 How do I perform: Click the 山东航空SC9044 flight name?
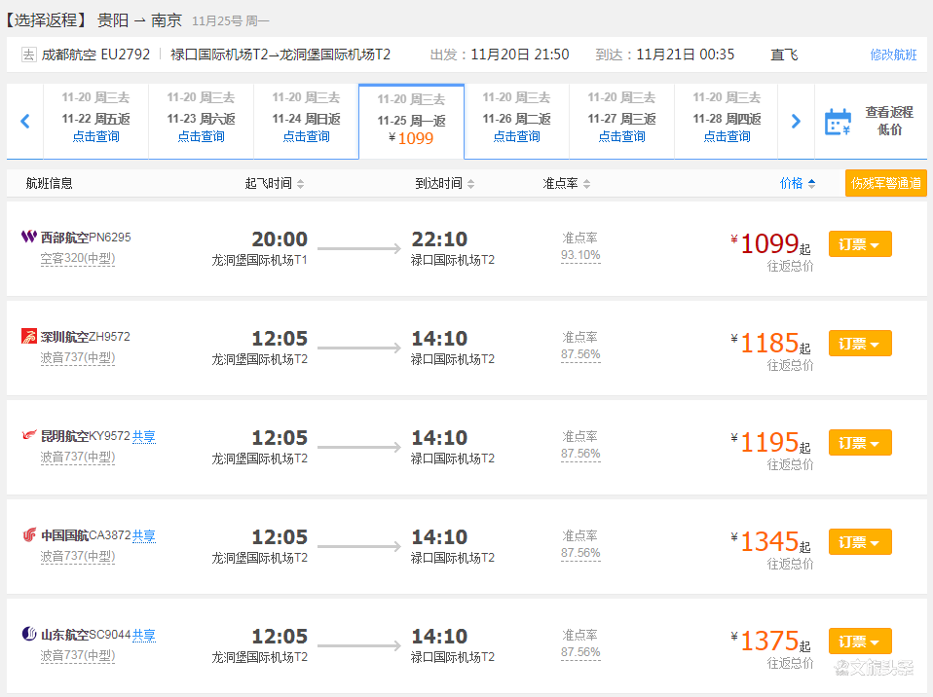click(x=85, y=635)
